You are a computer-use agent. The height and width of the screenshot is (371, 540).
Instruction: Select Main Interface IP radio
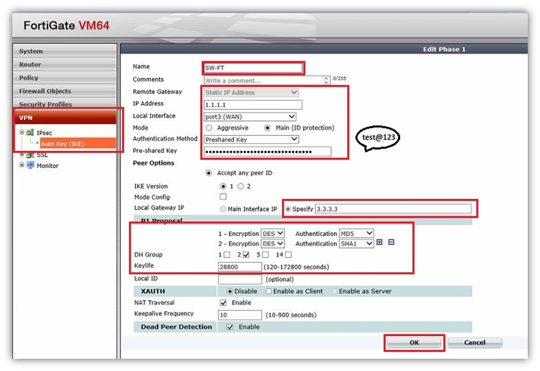[223, 209]
